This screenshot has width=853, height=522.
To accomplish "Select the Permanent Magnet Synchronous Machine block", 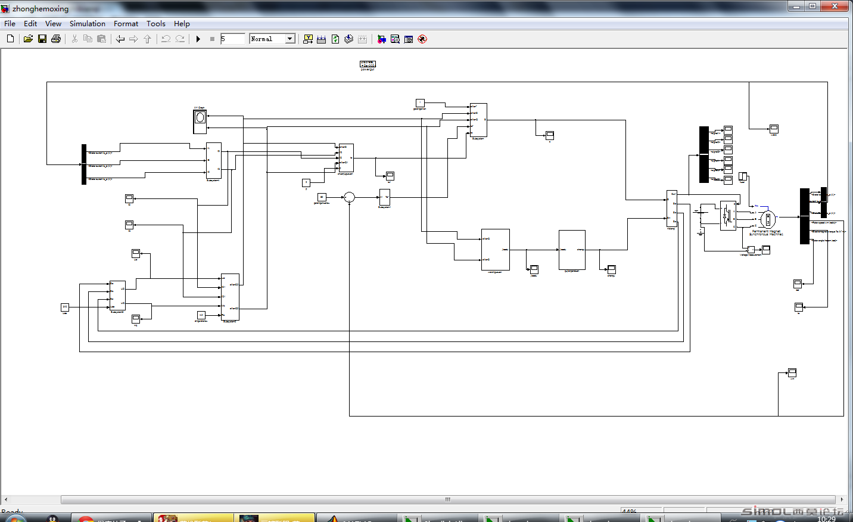I will [768, 219].
